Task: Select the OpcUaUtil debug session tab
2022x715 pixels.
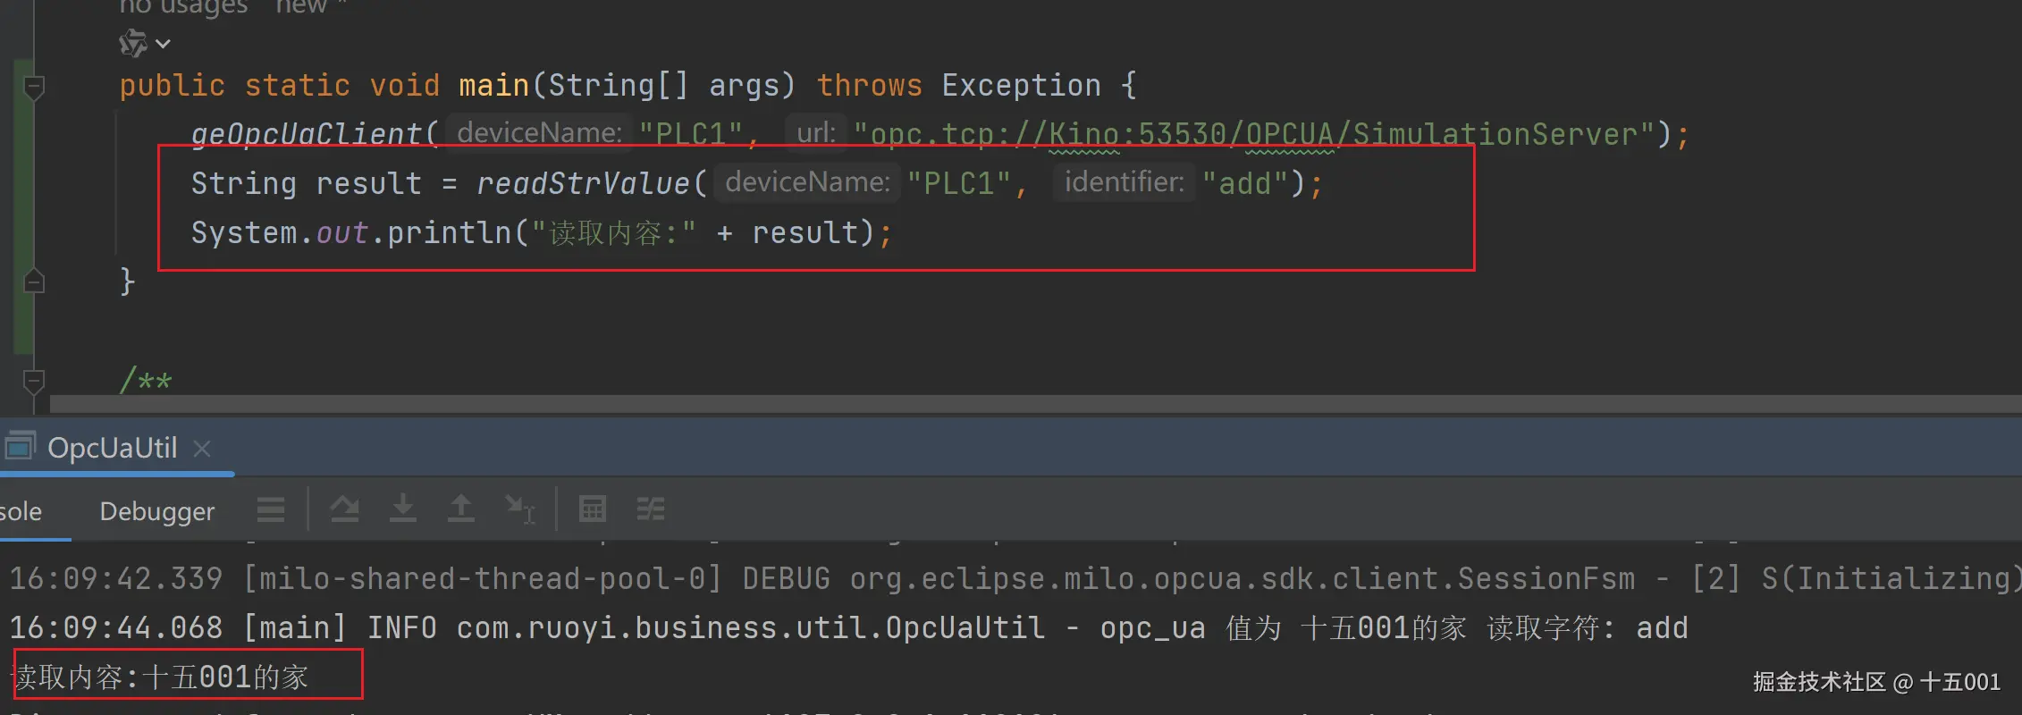Action: pyautogui.click(x=112, y=448)
